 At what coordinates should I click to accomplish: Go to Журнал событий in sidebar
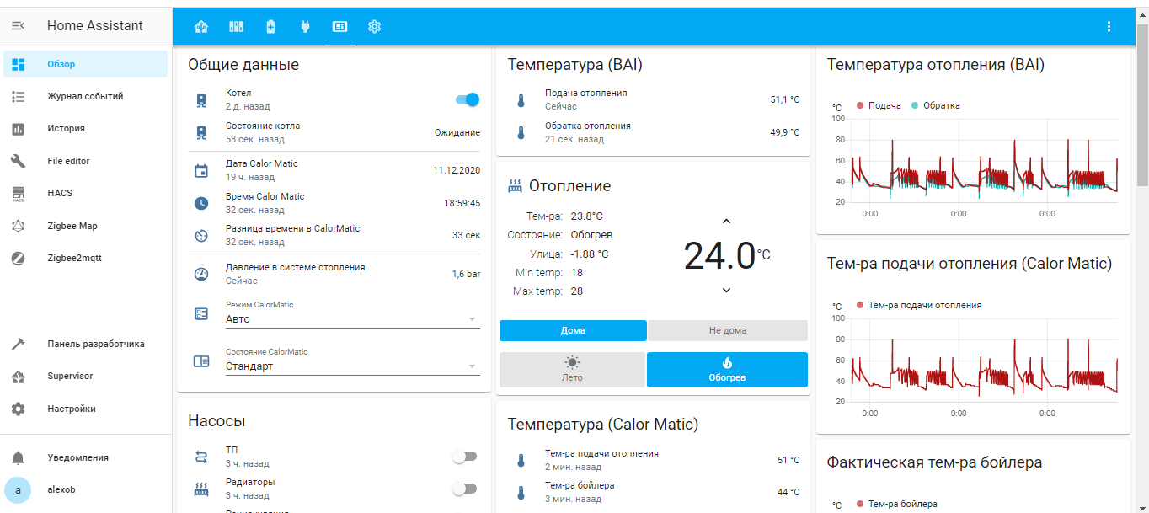[86, 97]
